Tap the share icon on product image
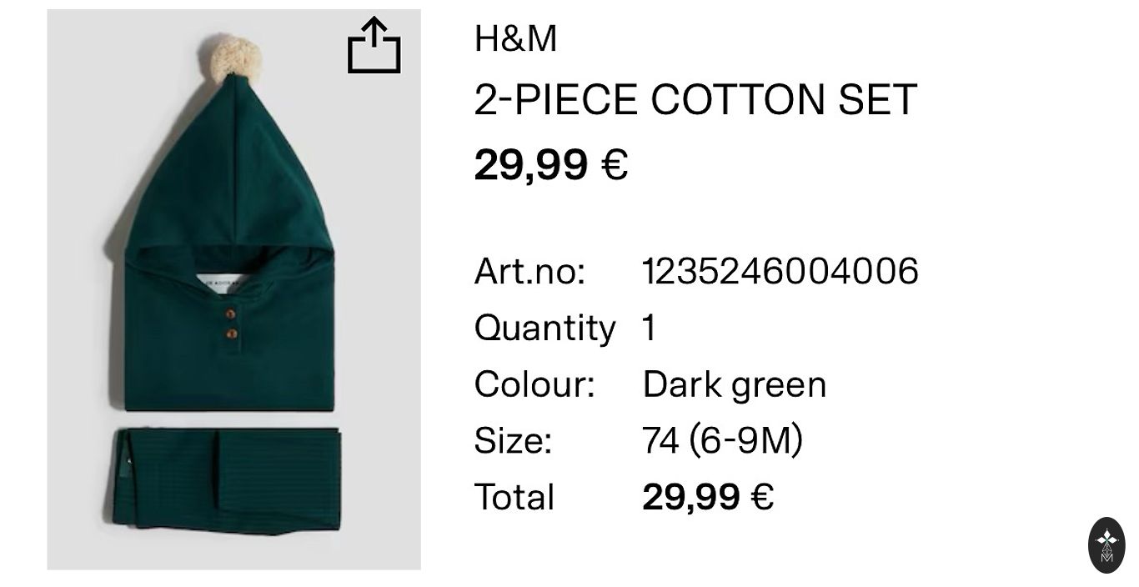Screen dimensions: 1139x587 pos(374,45)
